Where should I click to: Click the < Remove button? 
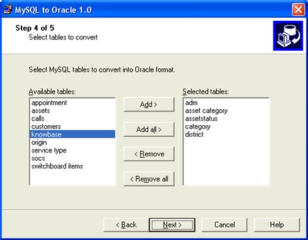[x=149, y=154]
